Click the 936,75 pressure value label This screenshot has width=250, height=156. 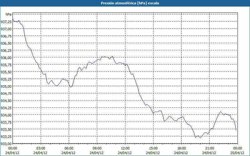click(6, 36)
